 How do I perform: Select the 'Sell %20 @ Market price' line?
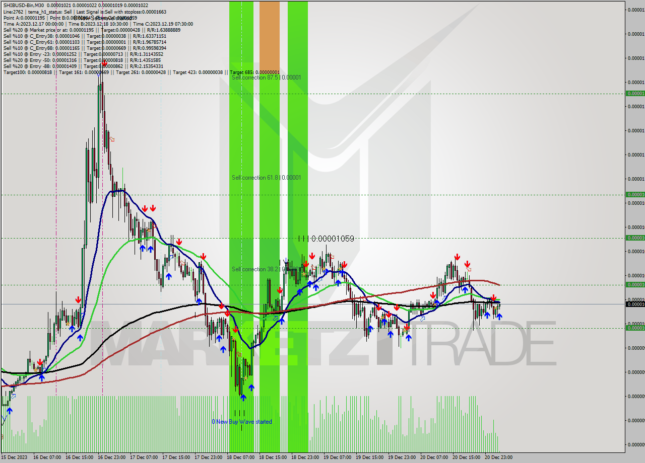[x=92, y=30]
